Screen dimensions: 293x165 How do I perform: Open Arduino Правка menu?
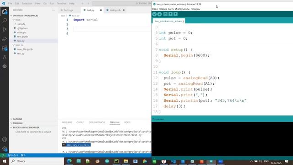163,9
